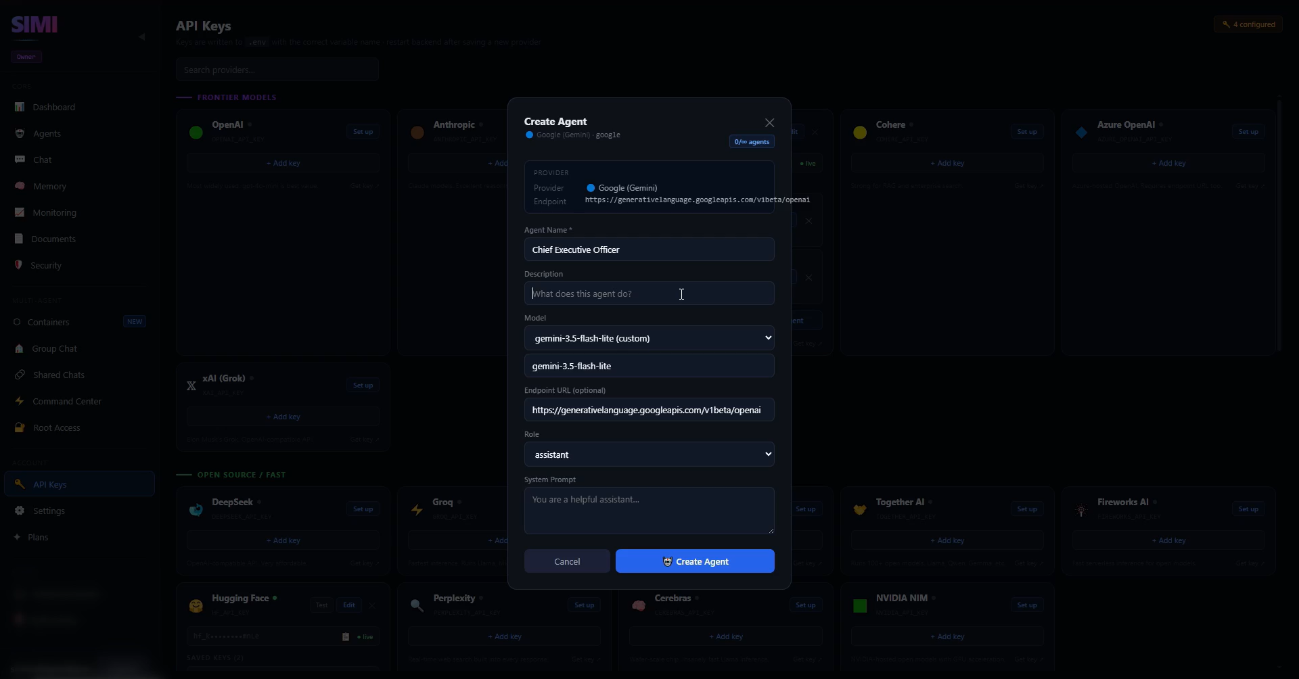Close the Create Agent dialog

769,122
